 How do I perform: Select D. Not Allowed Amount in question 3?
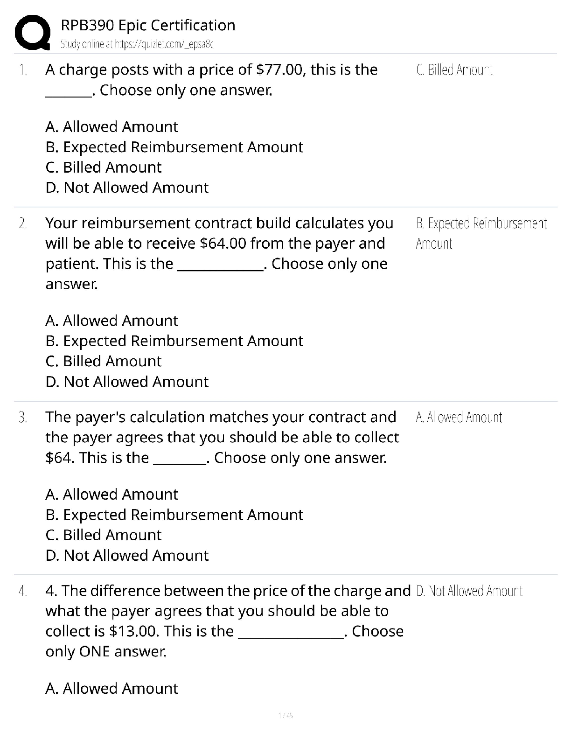[x=127, y=555]
